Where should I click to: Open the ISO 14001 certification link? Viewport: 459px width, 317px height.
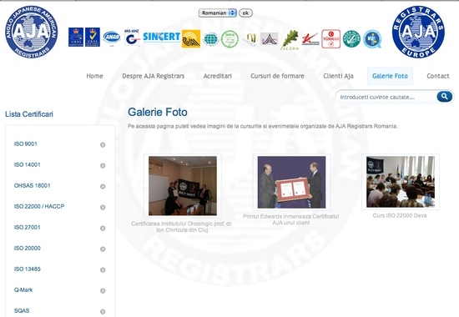pyautogui.click(x=27, y=164)
